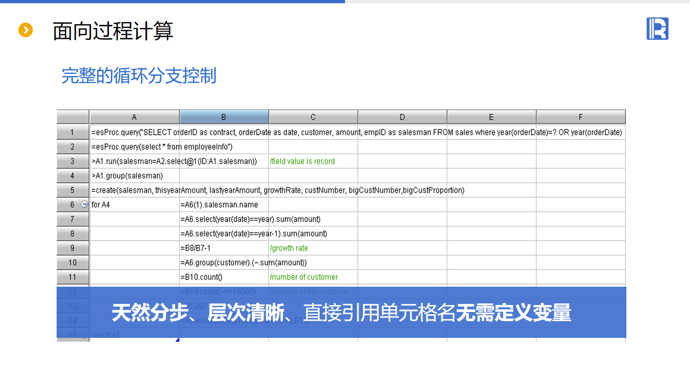Click the orange chevron bullet icon
690x388 pixels.
tap(25, 30)
